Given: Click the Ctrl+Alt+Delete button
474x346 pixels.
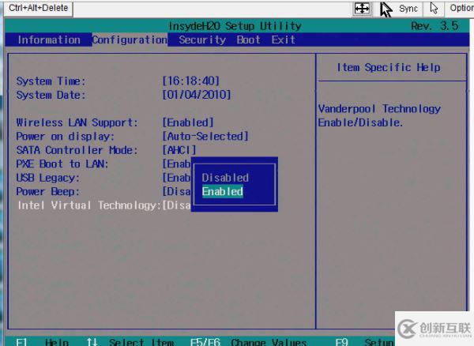Looking at the screenshot, I should pos(38,8).
